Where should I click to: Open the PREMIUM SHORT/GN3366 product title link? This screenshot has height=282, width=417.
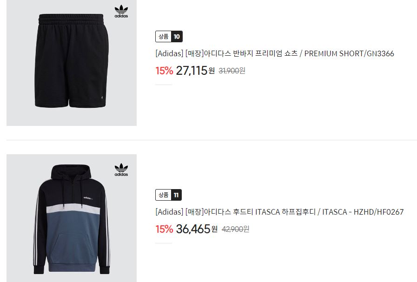click(275, 53)
